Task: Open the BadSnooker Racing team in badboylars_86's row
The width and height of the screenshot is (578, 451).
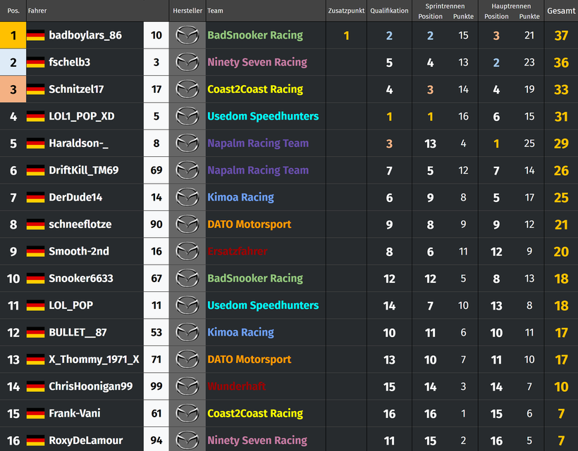Action: (255, 35)
